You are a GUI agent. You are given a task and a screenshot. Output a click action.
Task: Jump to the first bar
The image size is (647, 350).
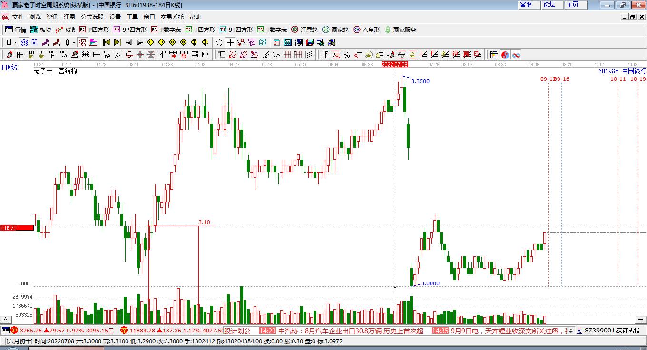[107, 42]
